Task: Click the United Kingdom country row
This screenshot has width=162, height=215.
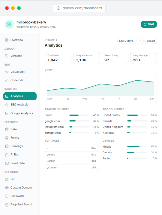Action: click(x=130, y=127)
